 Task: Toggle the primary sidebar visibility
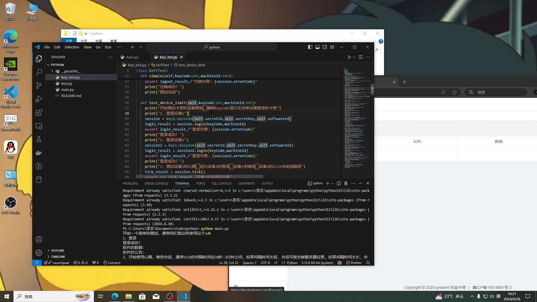pos(310,47)
